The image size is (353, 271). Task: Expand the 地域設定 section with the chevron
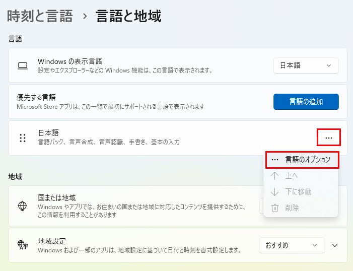(x=335, y=245)
